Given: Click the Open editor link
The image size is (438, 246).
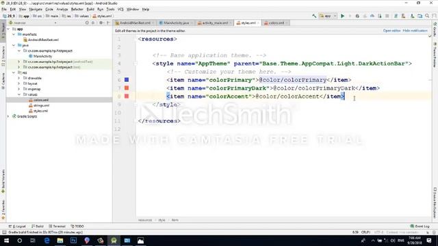Looking at the screenshot, I should (x=391, y=31).
